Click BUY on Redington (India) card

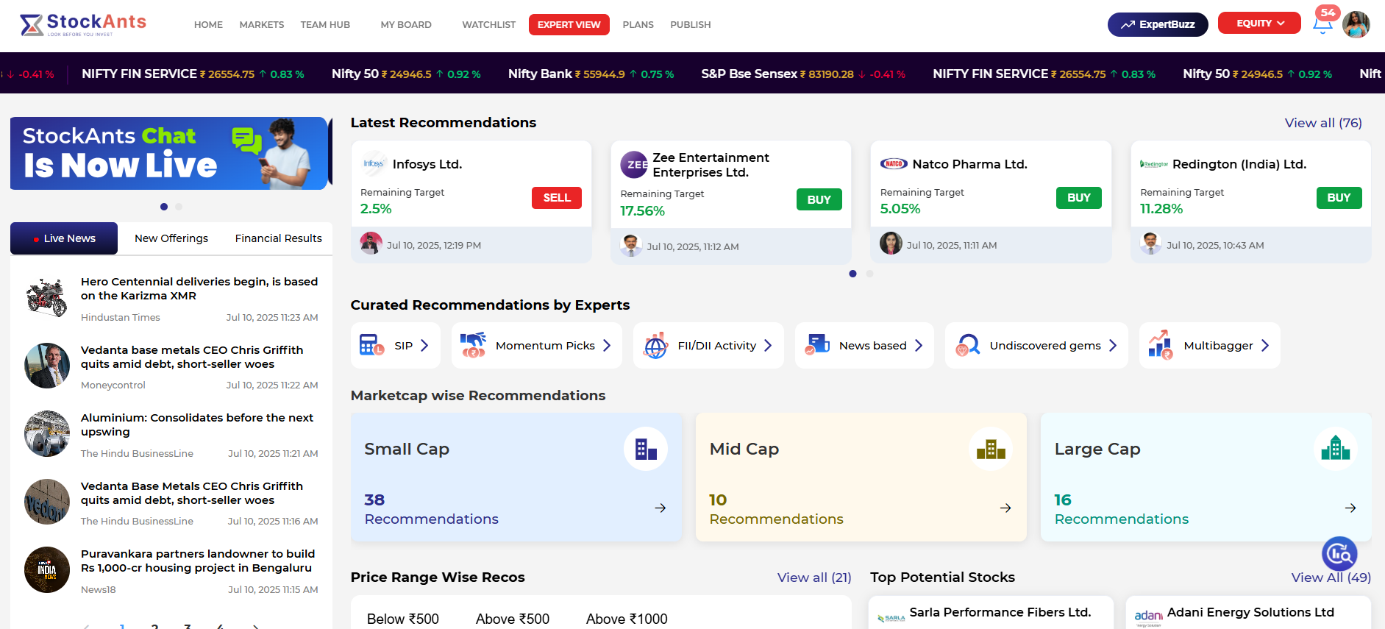pos(1339,198)
